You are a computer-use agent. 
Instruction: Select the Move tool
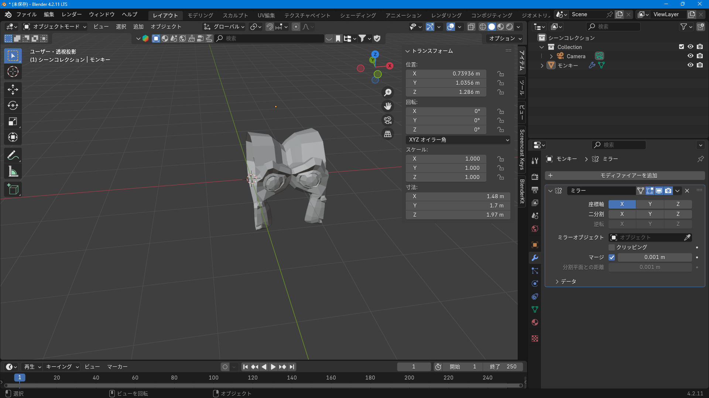(13, 90)
